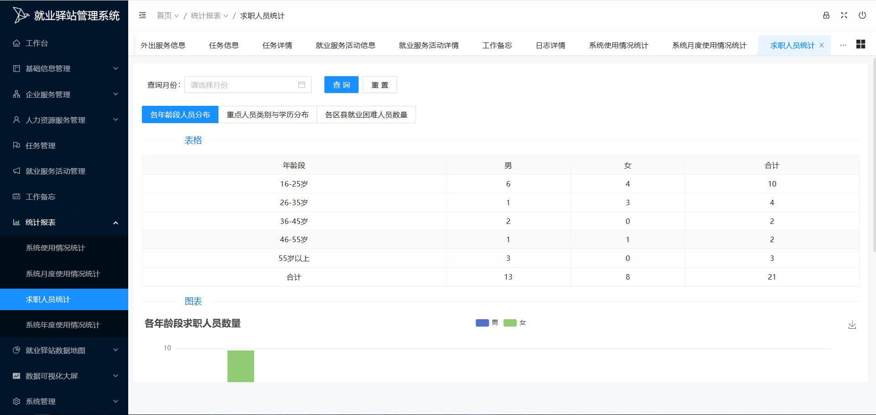Expand the 基础信息管理 sidebar menu

click(x=64, y=68)
